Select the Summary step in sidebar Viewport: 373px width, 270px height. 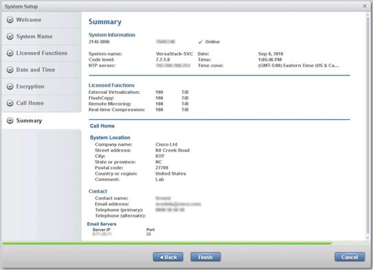point(41,121)
